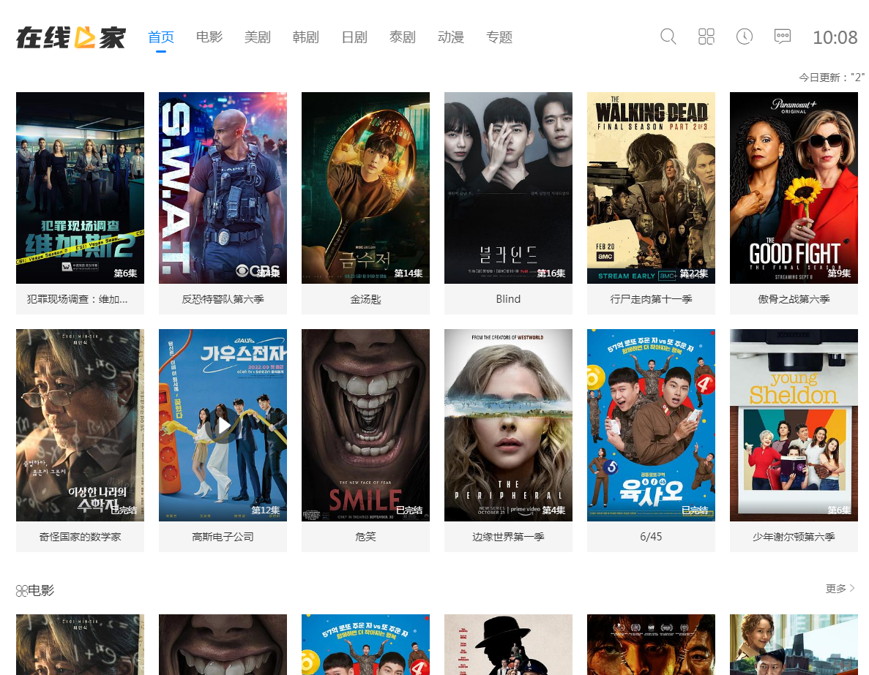The height and width of the screenshot is (675, 869).
Task: Expand 更多 in the 电影 section
Action: [x=840, y=589]
